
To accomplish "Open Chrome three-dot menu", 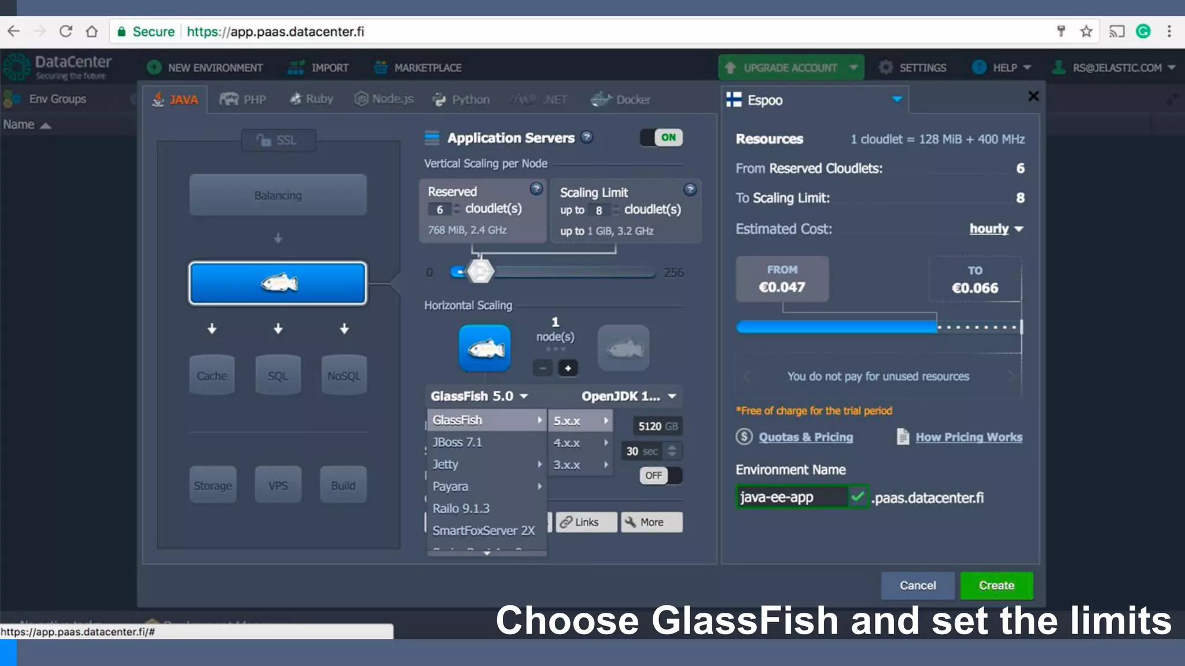I will 1169,31.
